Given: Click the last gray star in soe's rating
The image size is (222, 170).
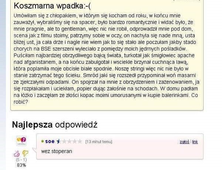Looking at the screenshot, I should [x=80, y=142].
